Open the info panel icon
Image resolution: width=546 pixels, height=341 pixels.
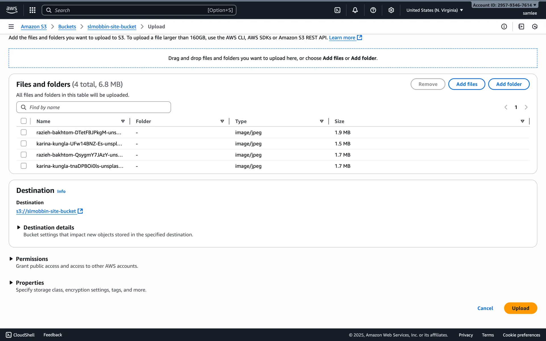coord(504,26)
